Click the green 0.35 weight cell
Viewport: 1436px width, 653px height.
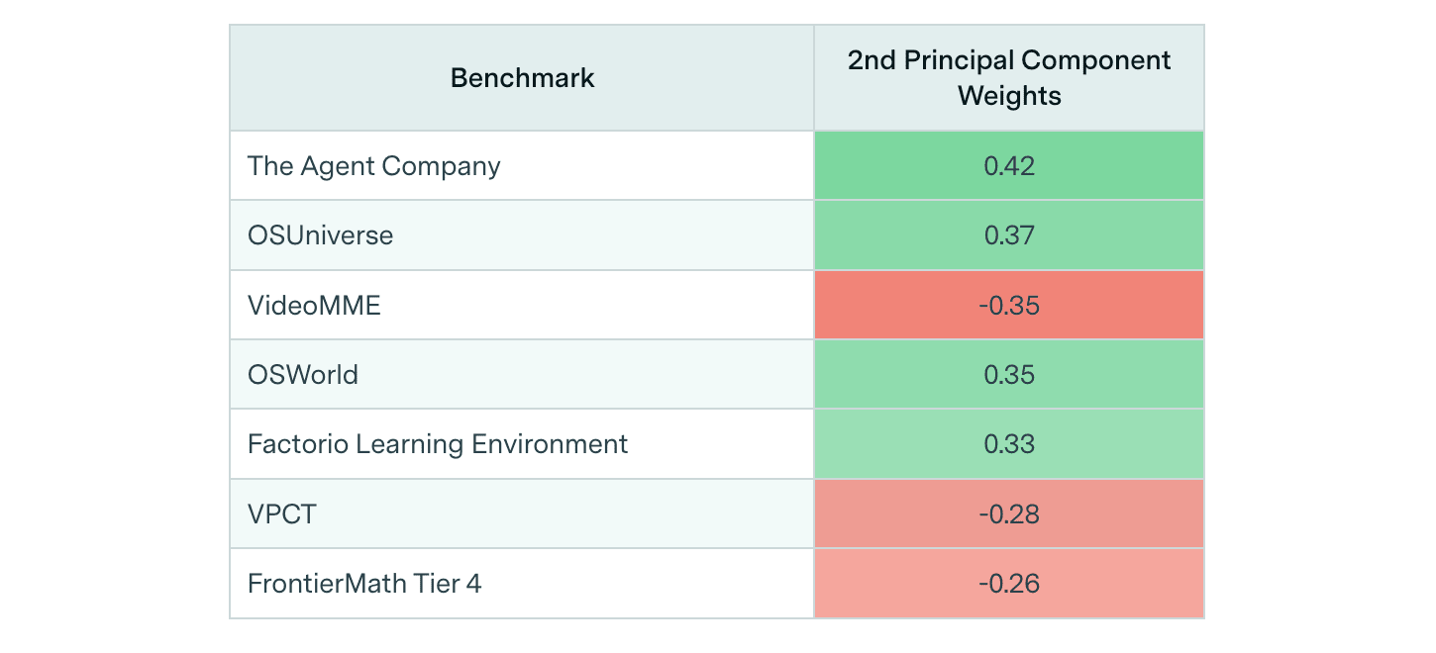point(1009,375)
